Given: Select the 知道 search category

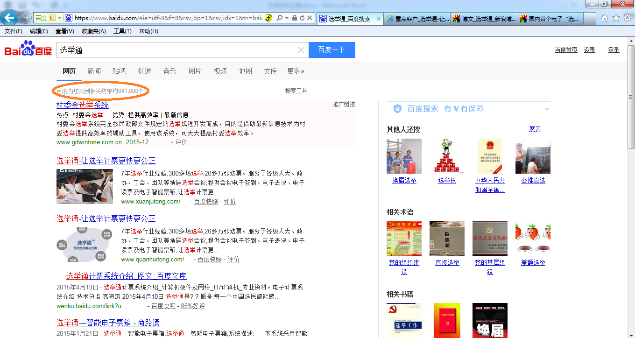Looking at the screenshot, I should coord(144,71).
